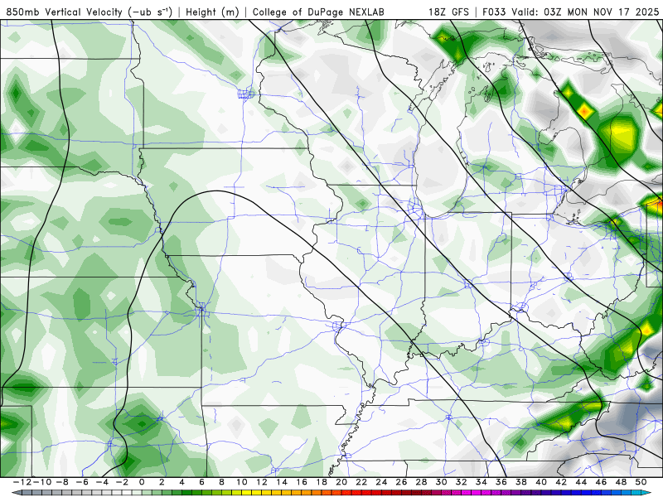The height and width of the screenshot is (497, 663).
Task: Click the '6' legend scale label
Action: click(201, 482)
